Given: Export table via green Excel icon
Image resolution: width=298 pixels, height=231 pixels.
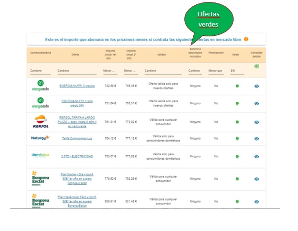Looking at the screenshot, I should click(256, 66).
